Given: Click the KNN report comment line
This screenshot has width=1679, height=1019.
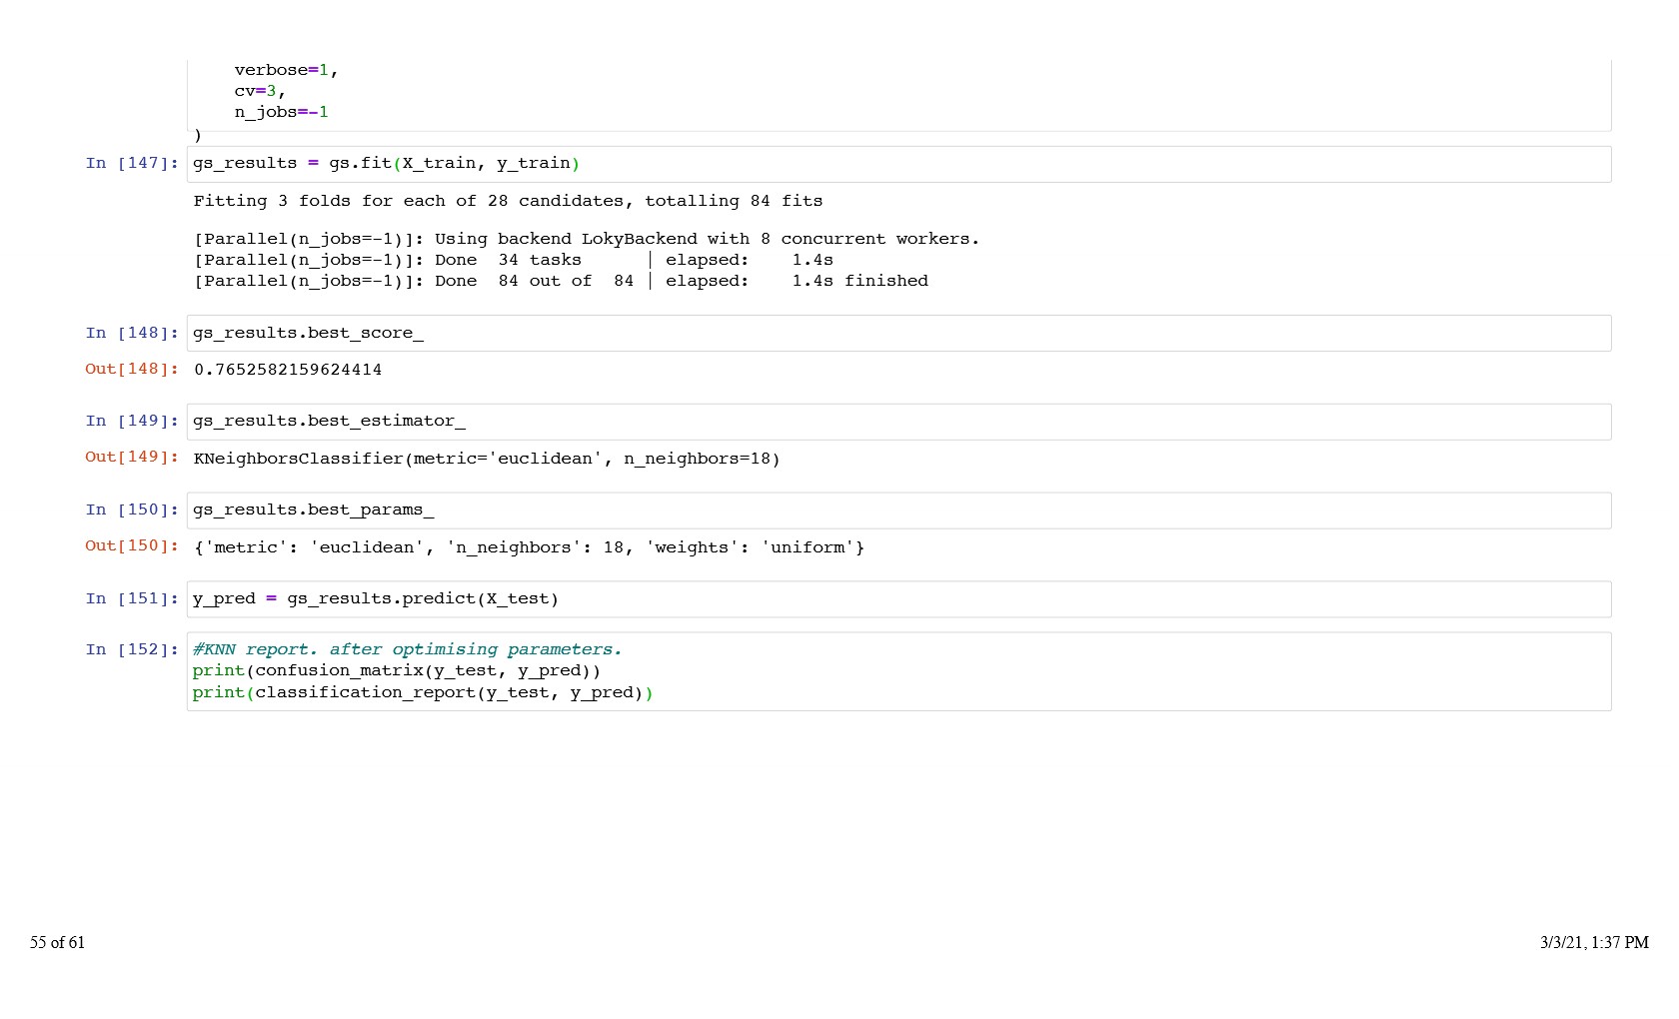Looking at the screenshot, I should [x=407, y=650].
